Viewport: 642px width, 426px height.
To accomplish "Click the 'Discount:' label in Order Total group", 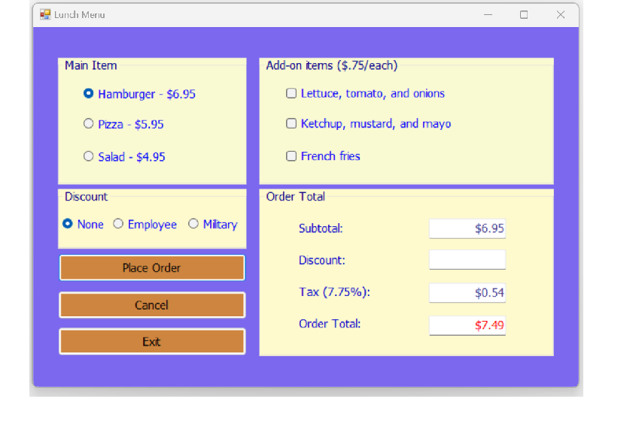I will [x=322, y=260].
